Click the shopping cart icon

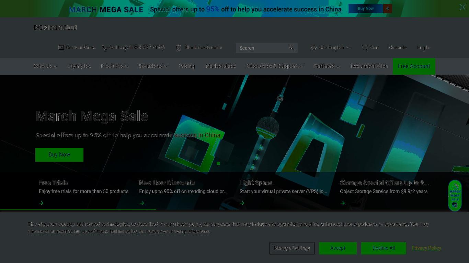365,48
